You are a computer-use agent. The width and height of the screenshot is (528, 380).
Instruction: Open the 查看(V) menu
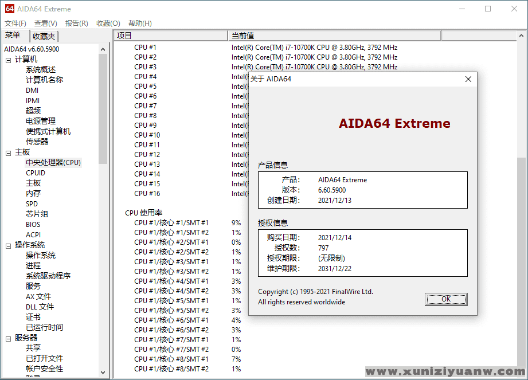[x=46, y=23]
